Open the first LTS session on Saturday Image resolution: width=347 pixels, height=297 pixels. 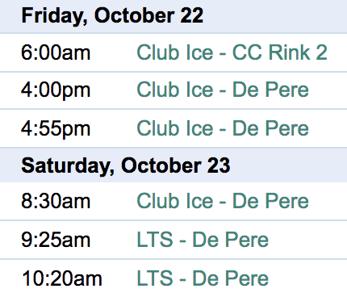(203, 240)
